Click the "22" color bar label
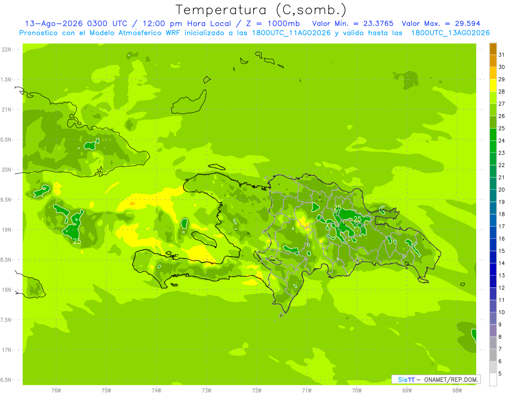This screenshot has width=513, height=396. [501, 165]
